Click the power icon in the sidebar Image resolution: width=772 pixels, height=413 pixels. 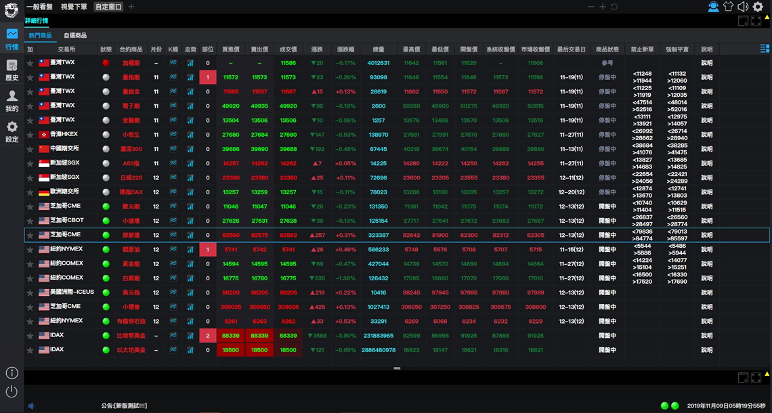[x=12, y=391]
